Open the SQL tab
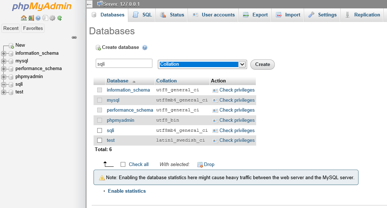 tap(142, 15)
